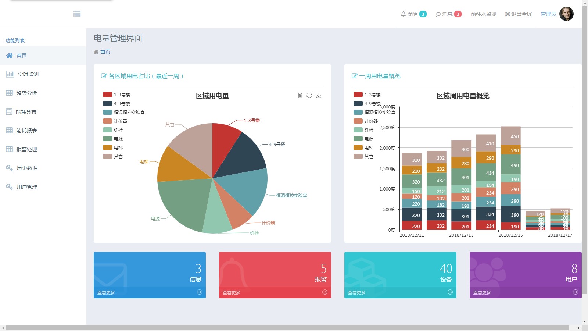This screenshot has width=588, height=331.
Task: Click the 前往水监测 link
Action: click(484, 14)
